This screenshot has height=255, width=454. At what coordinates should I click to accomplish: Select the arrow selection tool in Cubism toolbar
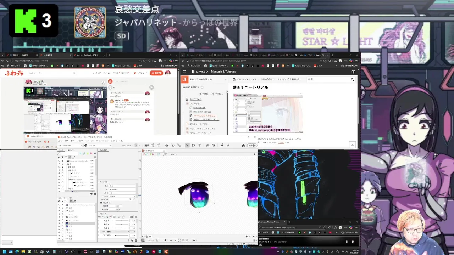pyautogui.click(x=187, y=145)
